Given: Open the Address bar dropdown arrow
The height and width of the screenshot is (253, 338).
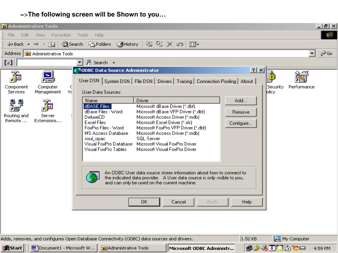Looking at the screenshot, I should [x=312, y=53].
